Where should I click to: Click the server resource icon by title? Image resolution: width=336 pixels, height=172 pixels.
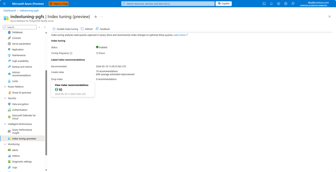pos(6,18)
